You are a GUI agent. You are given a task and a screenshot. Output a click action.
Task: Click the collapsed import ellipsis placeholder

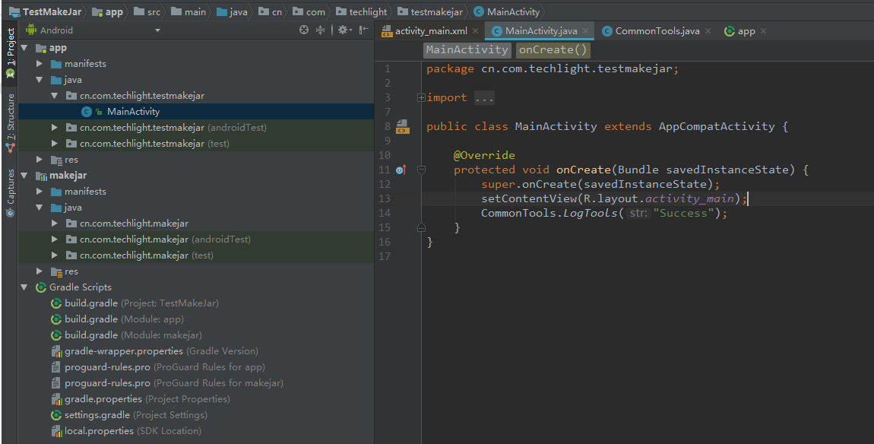pos(484,98)
